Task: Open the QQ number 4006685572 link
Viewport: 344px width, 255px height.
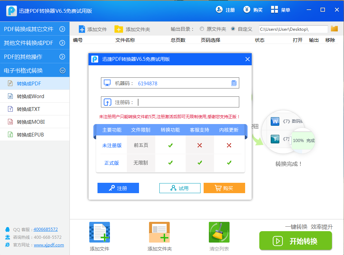Action: click(x=46, y=229)
